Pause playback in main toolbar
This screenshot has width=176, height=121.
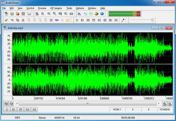click(x=88, y=20)
